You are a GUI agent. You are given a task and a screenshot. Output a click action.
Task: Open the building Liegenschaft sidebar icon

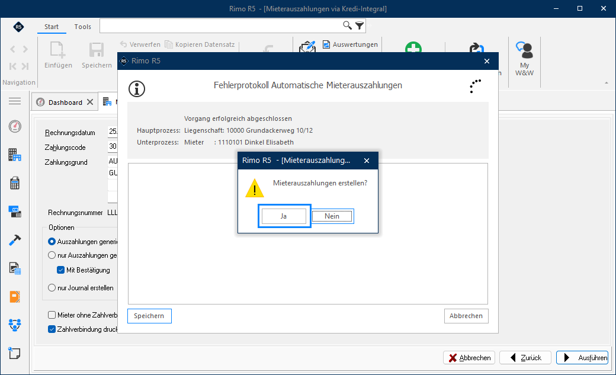[x=15, y=155]
